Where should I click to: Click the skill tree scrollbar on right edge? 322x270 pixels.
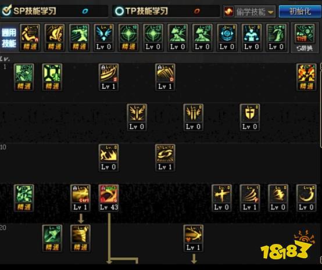(321, 106)
